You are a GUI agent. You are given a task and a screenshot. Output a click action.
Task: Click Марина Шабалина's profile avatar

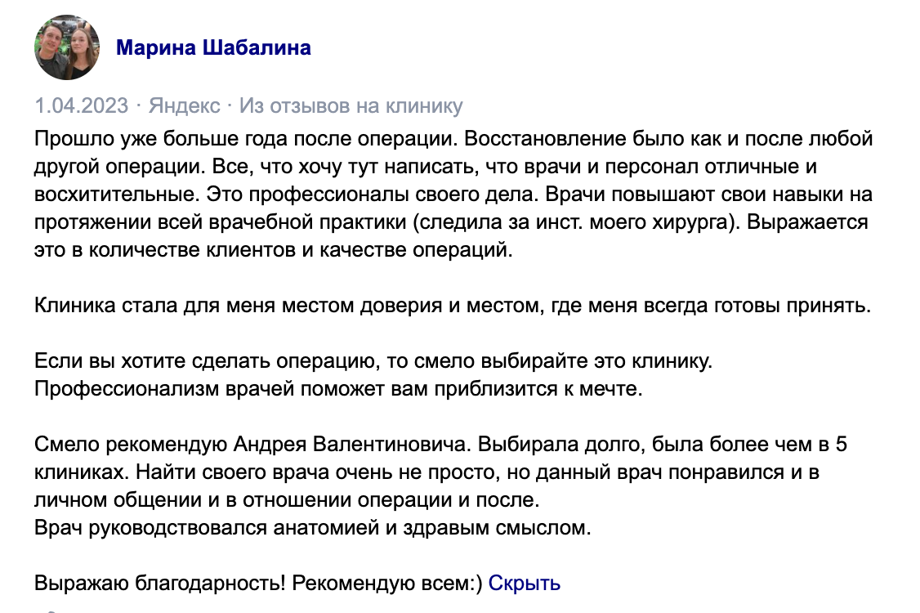point(67,47)
